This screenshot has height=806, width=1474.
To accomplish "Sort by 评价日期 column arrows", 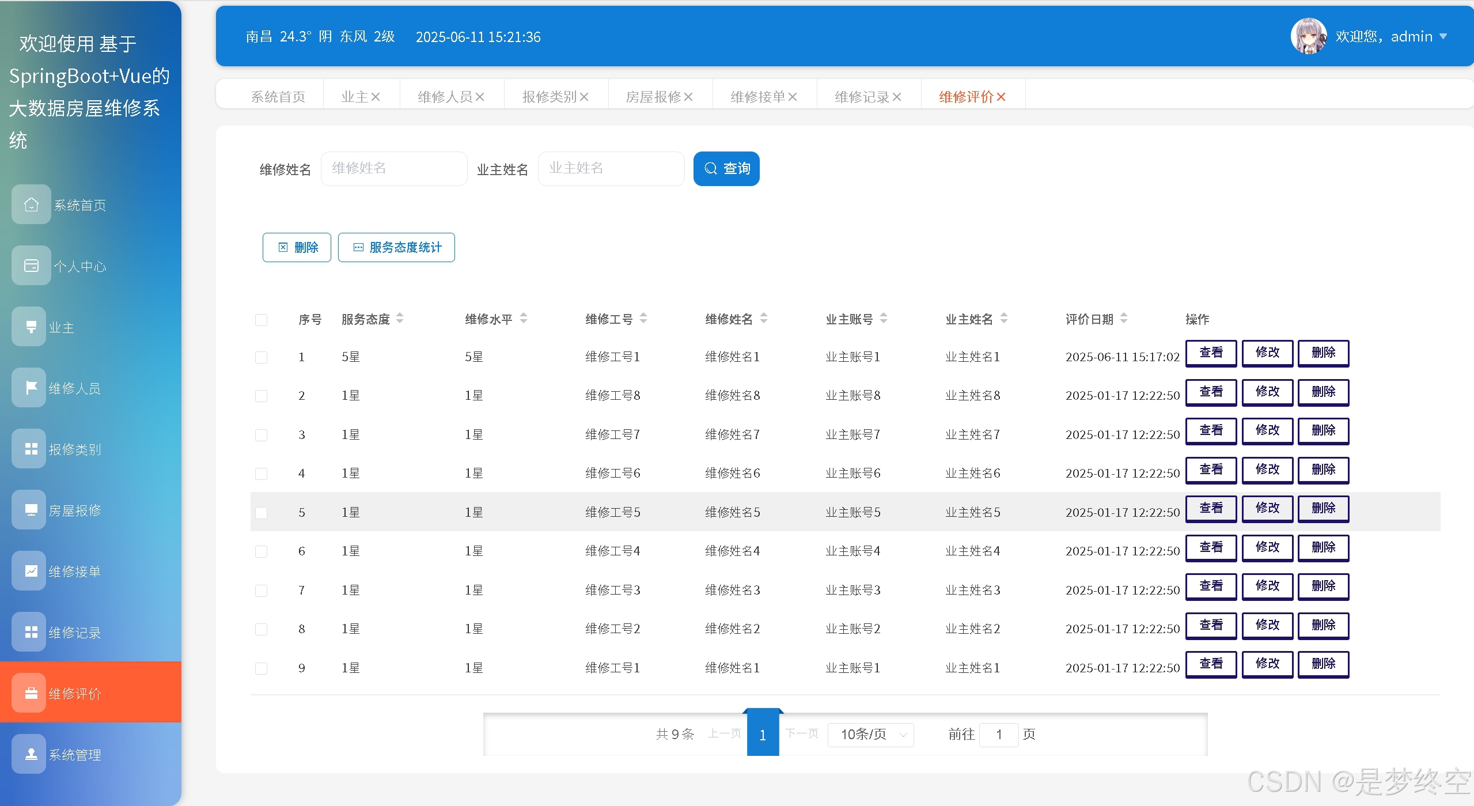I will [1123, 318].
